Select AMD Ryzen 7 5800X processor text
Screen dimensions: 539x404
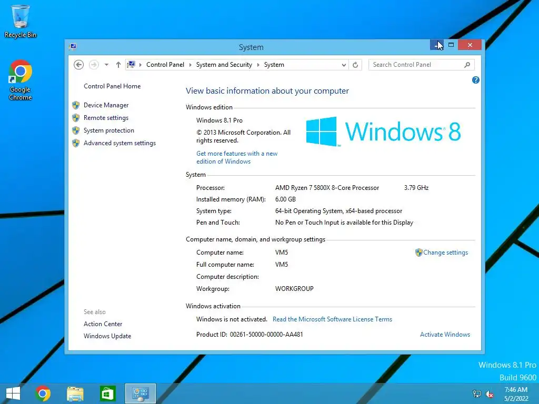(x=327, y=188)
